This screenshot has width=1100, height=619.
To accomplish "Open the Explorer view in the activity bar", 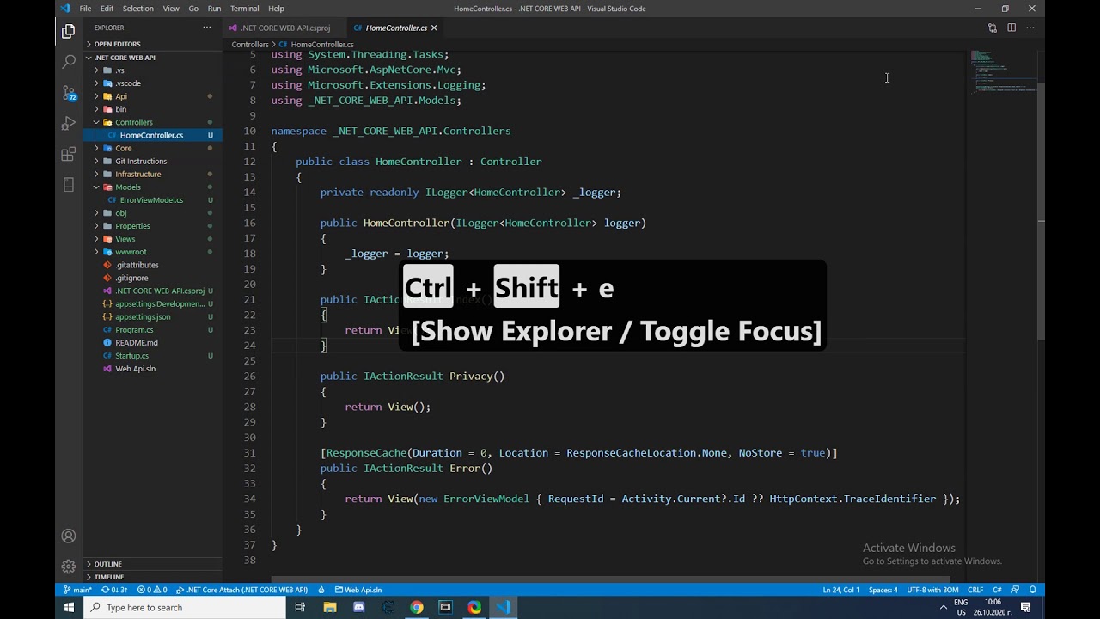I will point(69,32).
